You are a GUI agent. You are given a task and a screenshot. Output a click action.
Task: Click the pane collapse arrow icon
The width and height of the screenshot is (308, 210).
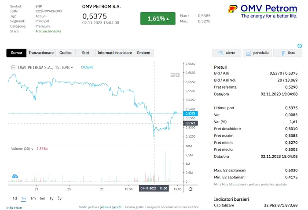(x=172, y=75)
